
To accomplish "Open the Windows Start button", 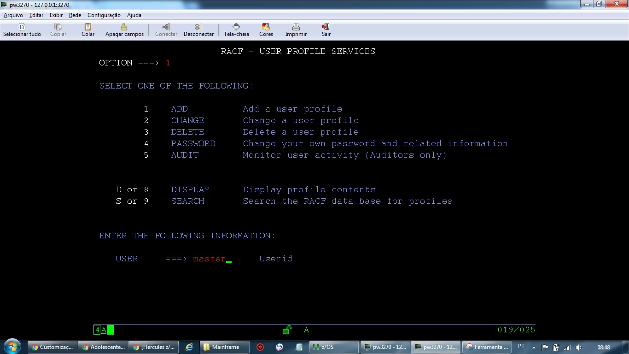I will tap(12, 347).
